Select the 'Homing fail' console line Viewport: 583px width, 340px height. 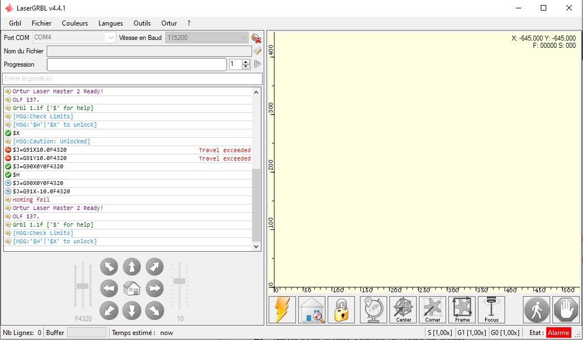pos(128,199)
